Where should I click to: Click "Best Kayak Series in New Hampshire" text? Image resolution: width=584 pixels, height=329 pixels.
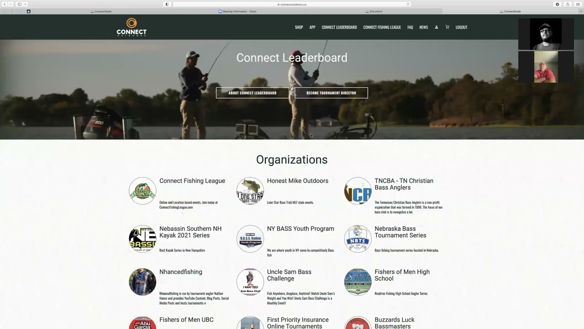pyautogui.click(x=182, y=250)
